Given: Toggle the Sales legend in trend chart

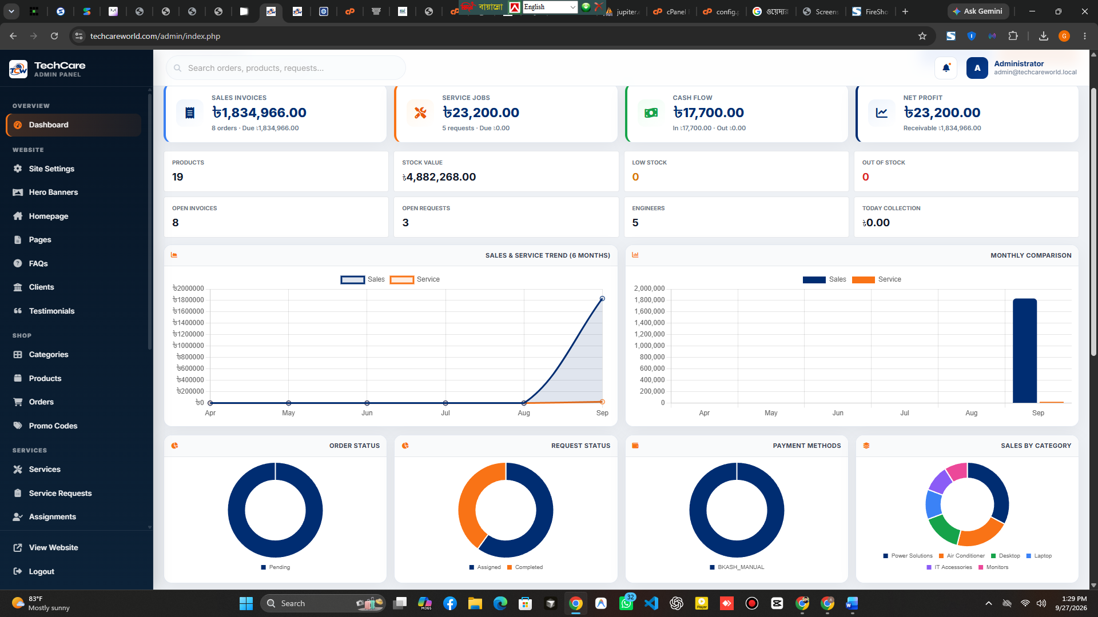Looking at the screenshot, I should click(363, 279).
